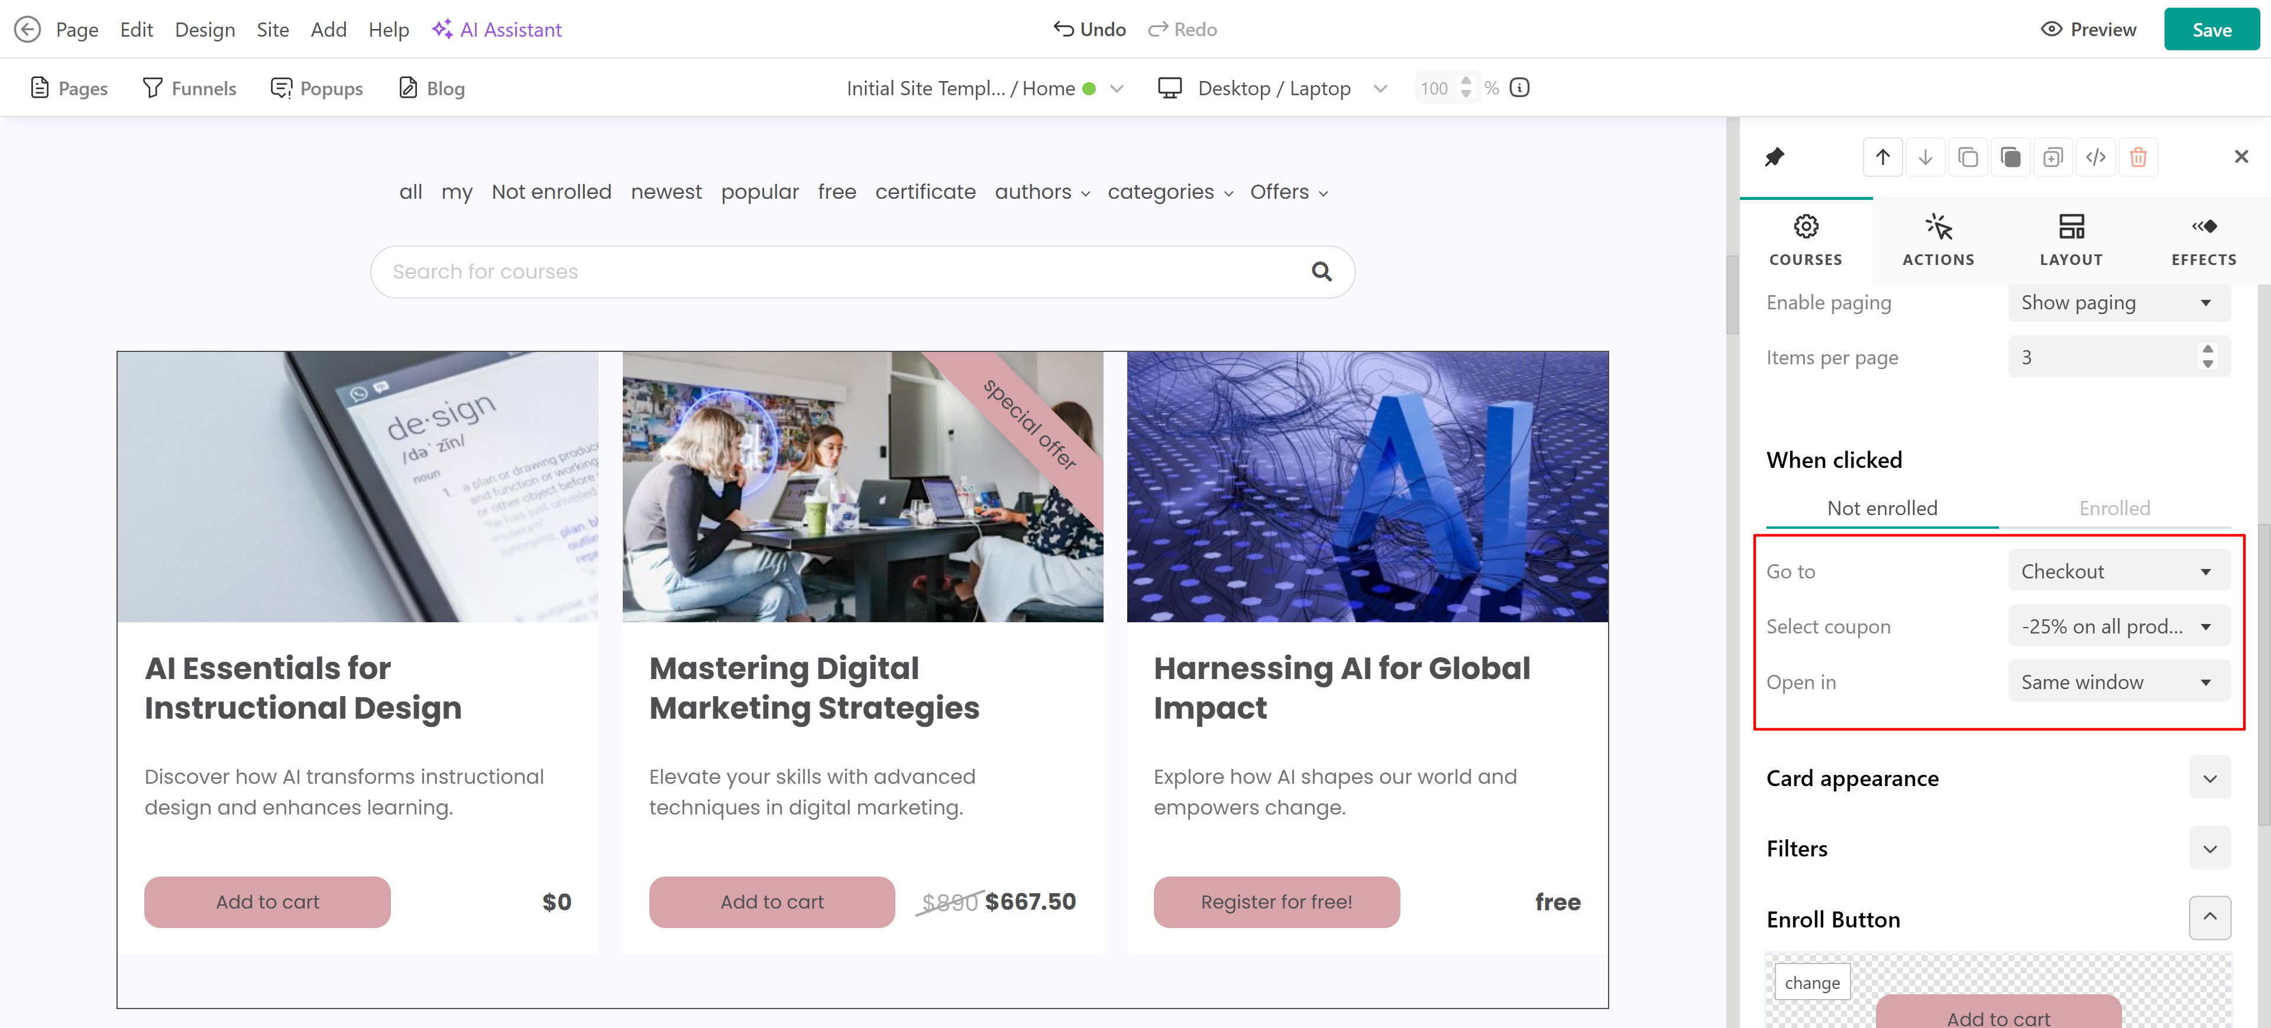The height and width of the screenshot is (1028, 2271).
Task: Open the Select coupon dropdown
Action: coord(2118,626)
